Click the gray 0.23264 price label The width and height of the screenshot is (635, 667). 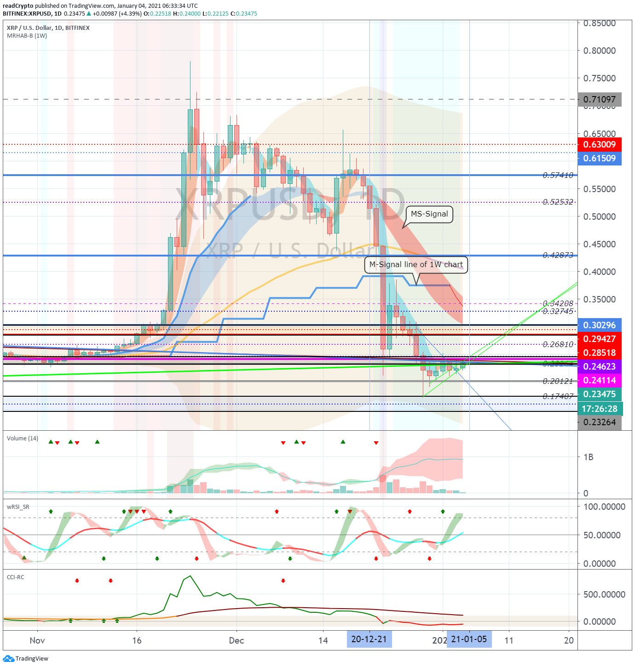click(600, 422)
